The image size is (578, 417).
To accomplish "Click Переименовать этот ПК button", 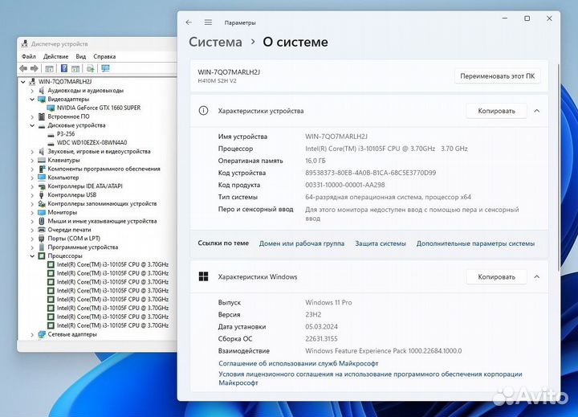I will [x=497, y=76].
